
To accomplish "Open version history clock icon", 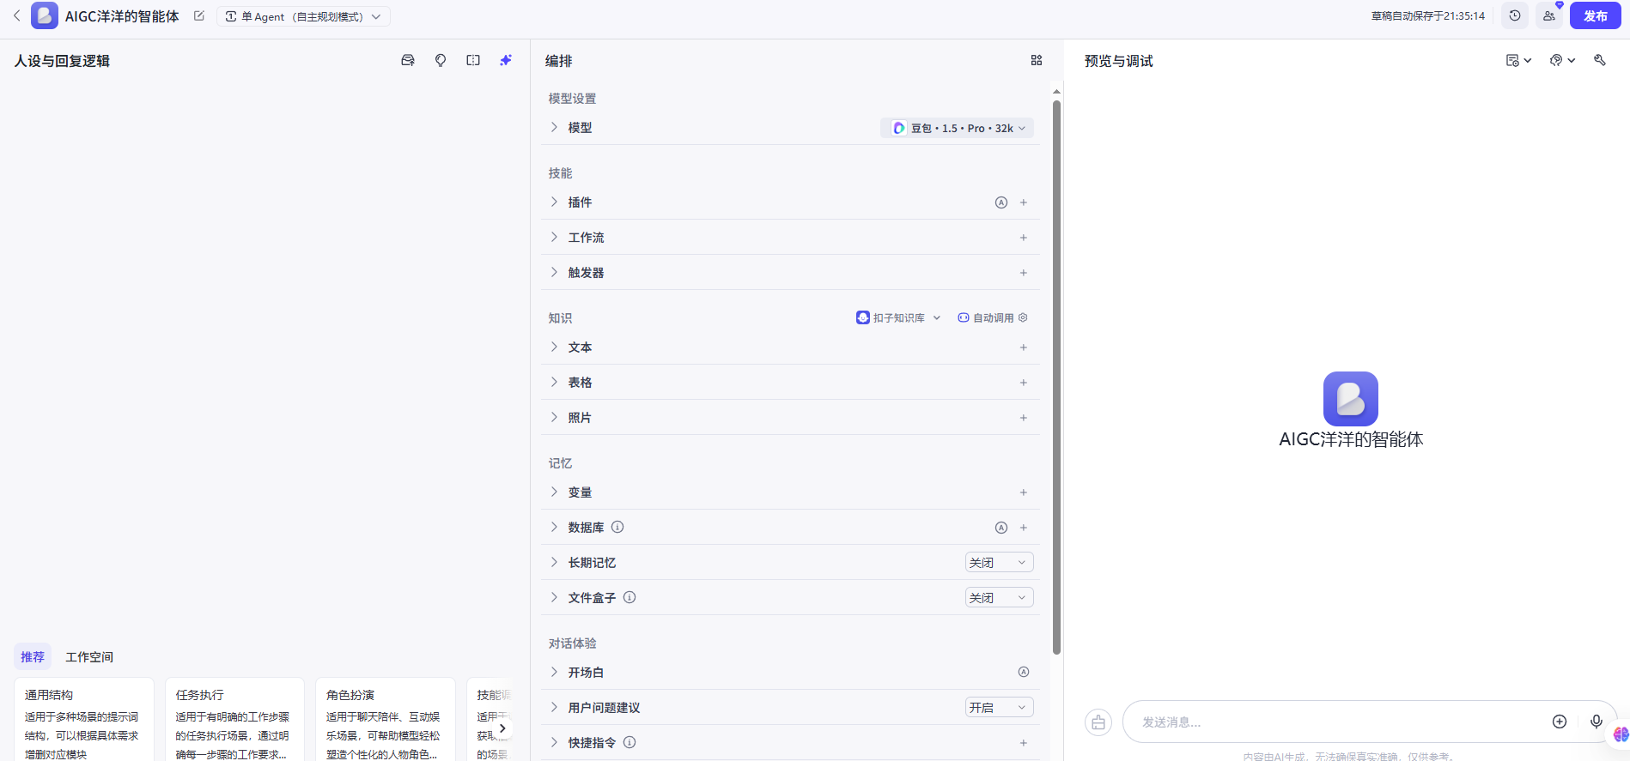I will (1515, 16).
